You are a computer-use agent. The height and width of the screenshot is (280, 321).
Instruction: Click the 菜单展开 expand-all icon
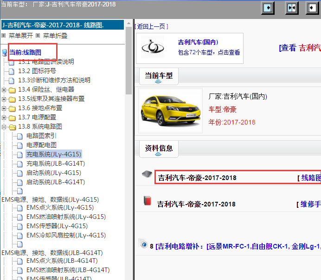4,36
